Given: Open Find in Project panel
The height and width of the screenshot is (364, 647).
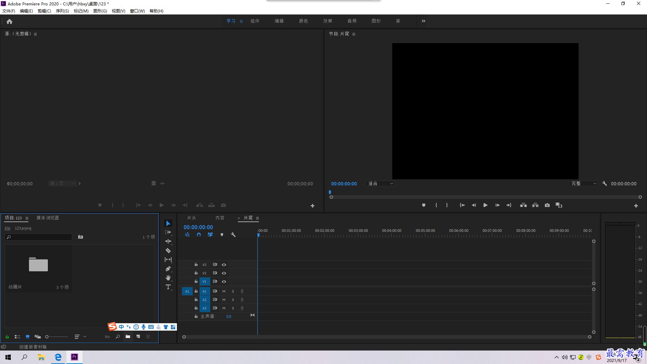Looking at the screenshot, I should point(118,337).
